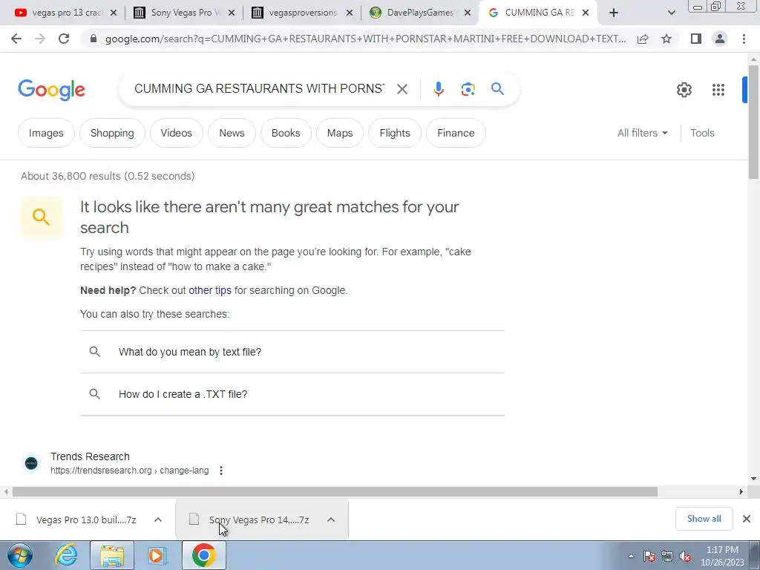The image size is (760, 570).
Task: Launch Internet Explorer from taskbar
Action: (66, 555)
